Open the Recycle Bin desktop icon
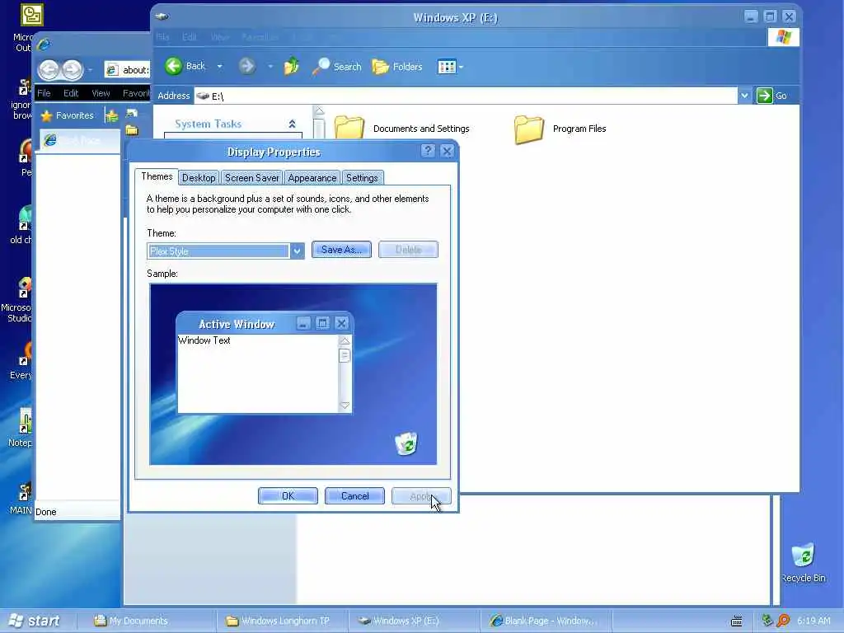844x633 pixels. 803,562
